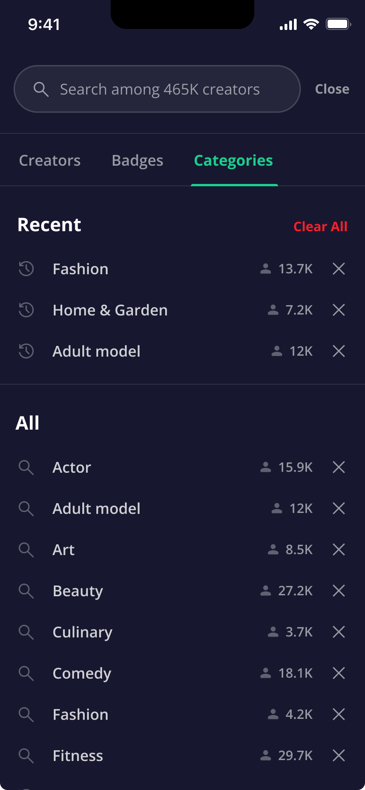Click the search icon next to Beauty

[x=26, y=591]
